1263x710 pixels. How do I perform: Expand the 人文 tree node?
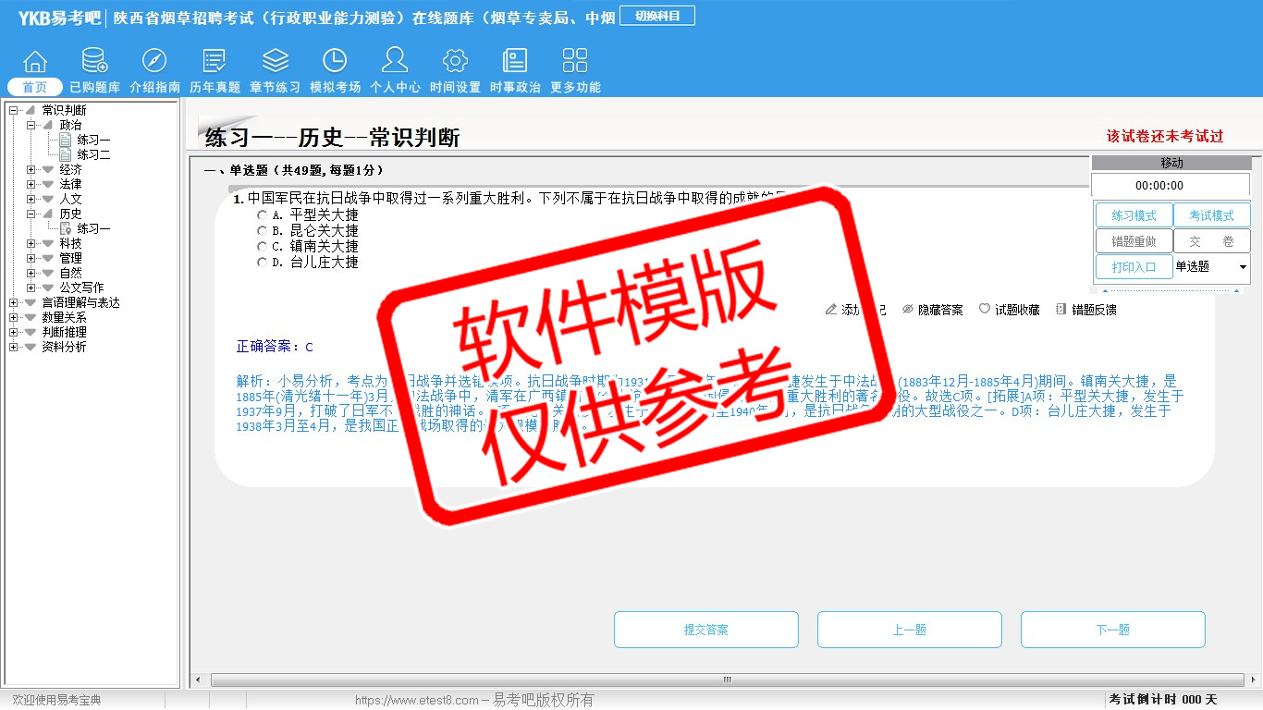[x=31, y=199]
